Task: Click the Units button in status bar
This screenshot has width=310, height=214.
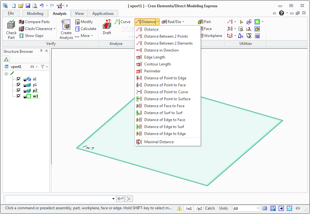Action: coord(223,208)
